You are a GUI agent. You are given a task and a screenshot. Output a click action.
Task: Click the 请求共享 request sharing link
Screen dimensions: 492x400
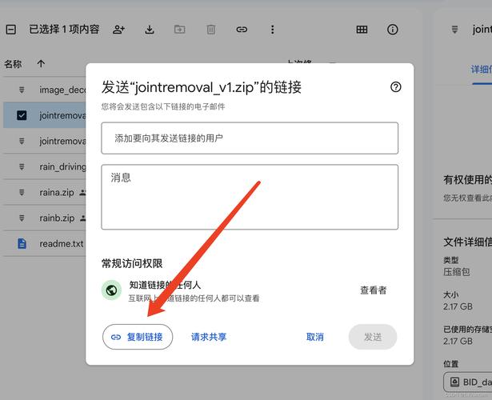click(209, 337)
